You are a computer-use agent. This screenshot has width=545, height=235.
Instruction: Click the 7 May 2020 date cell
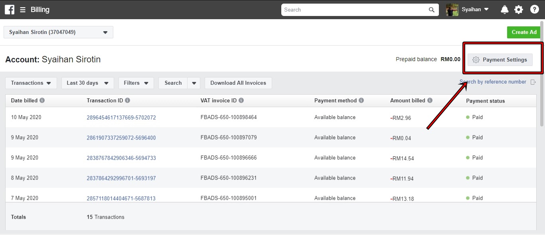tap(24, 198)
